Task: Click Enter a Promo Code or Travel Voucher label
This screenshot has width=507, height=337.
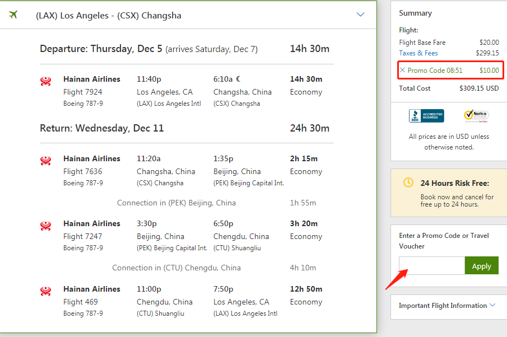Action: pyautogui.click(x=444, y=241)
